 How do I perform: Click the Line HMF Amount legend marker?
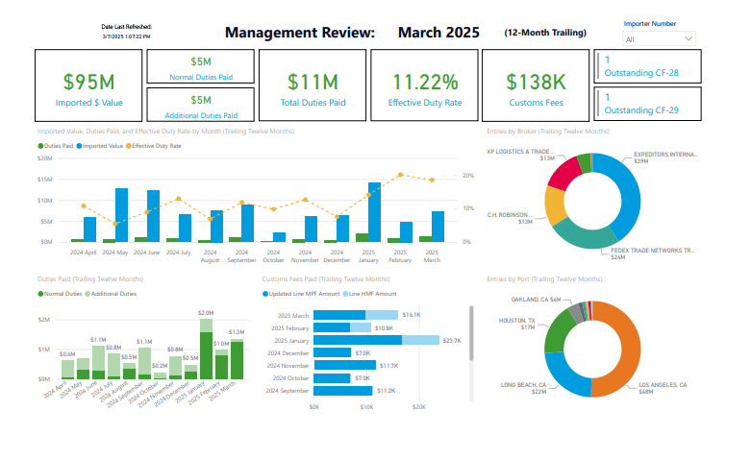pyautogui.click(x=344, y=293)
